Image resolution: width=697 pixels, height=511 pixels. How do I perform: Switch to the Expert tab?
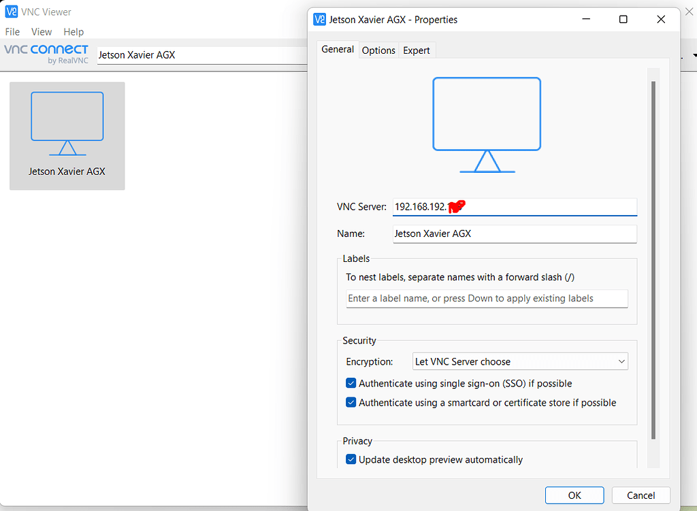pyautogui.click(x=417, y=50)
